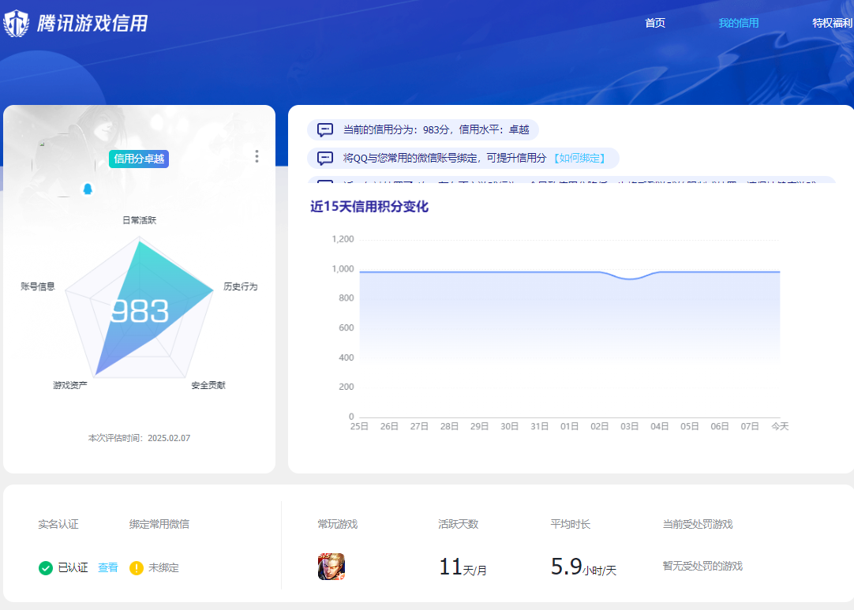Click the 未绑定 status text

click(163, 567)
